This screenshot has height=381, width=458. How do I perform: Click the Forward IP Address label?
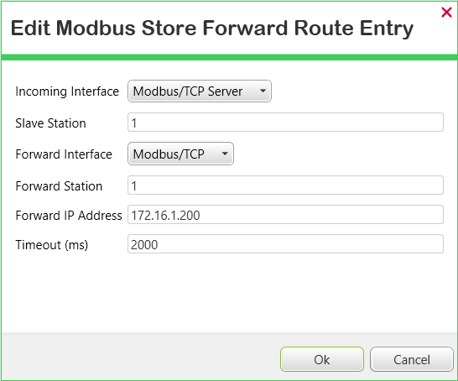point(69,216)
